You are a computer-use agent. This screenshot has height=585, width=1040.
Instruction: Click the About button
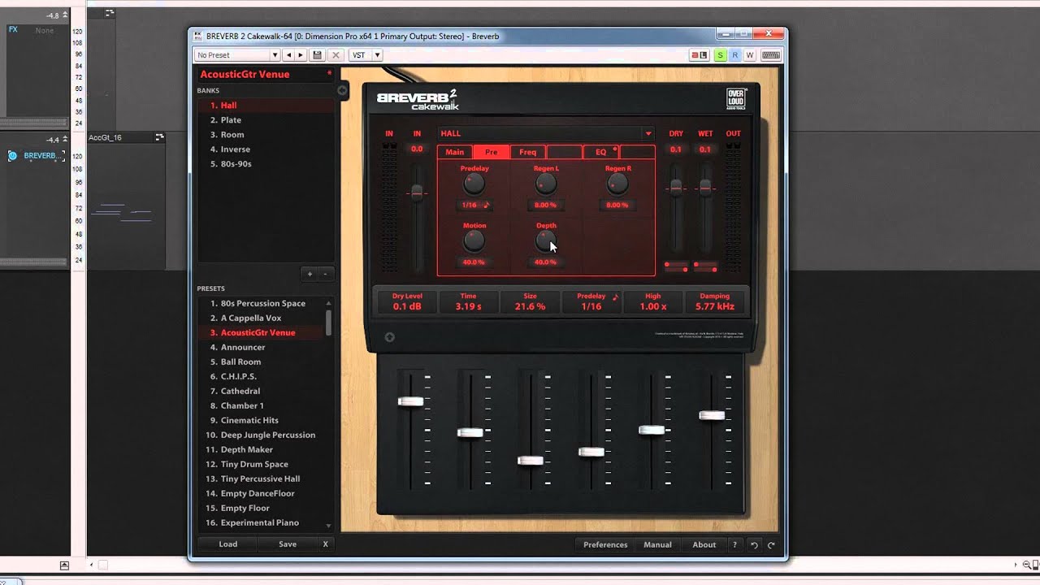(704, 545)
